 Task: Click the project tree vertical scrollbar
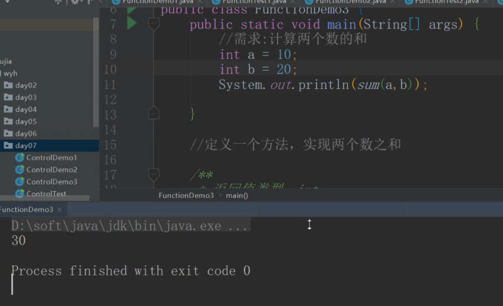point(96,72)
